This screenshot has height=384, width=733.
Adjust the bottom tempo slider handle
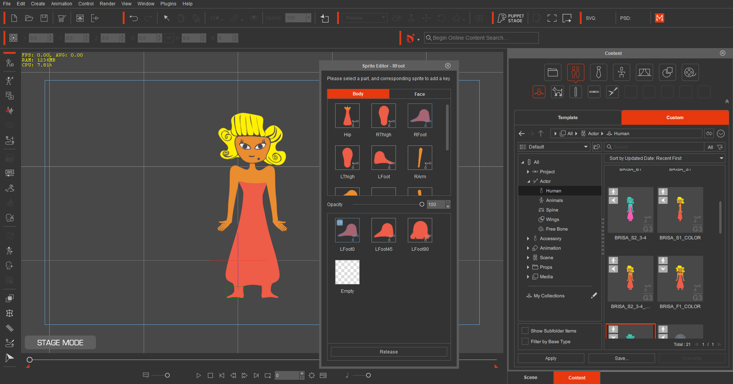tap(368, 376)
